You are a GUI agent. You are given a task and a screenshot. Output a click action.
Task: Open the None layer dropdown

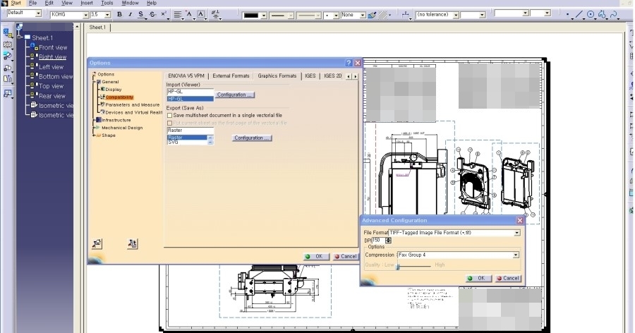click(363, 15)
